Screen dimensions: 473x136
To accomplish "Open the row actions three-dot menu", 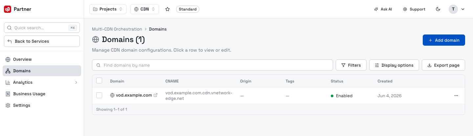I will coord(456,96).
